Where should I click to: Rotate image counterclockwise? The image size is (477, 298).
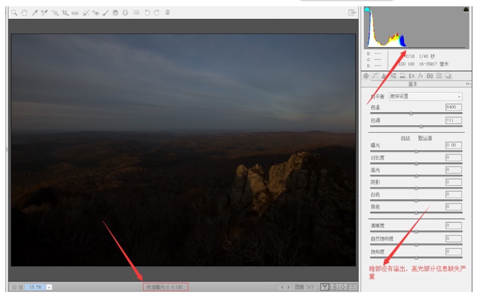(147, 13)
